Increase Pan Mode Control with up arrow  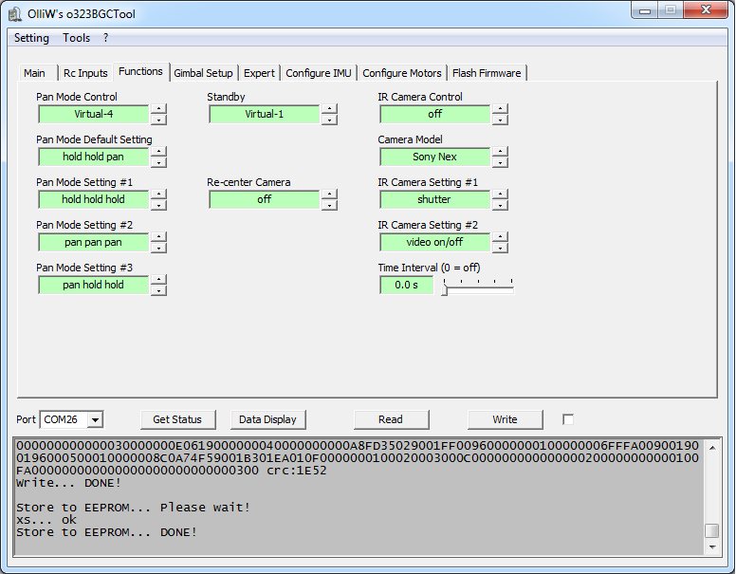(x=158, y=109)
